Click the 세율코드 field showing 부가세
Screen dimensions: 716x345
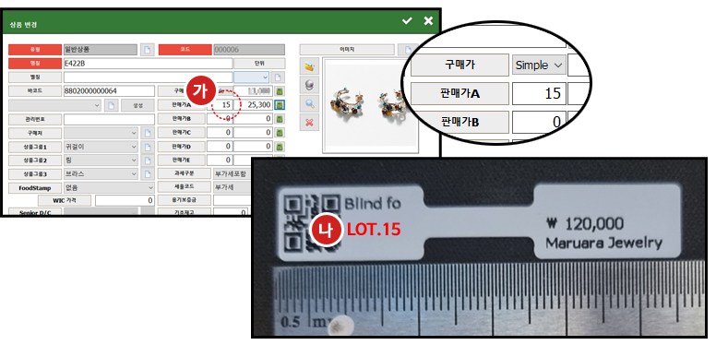click(233, 187)
